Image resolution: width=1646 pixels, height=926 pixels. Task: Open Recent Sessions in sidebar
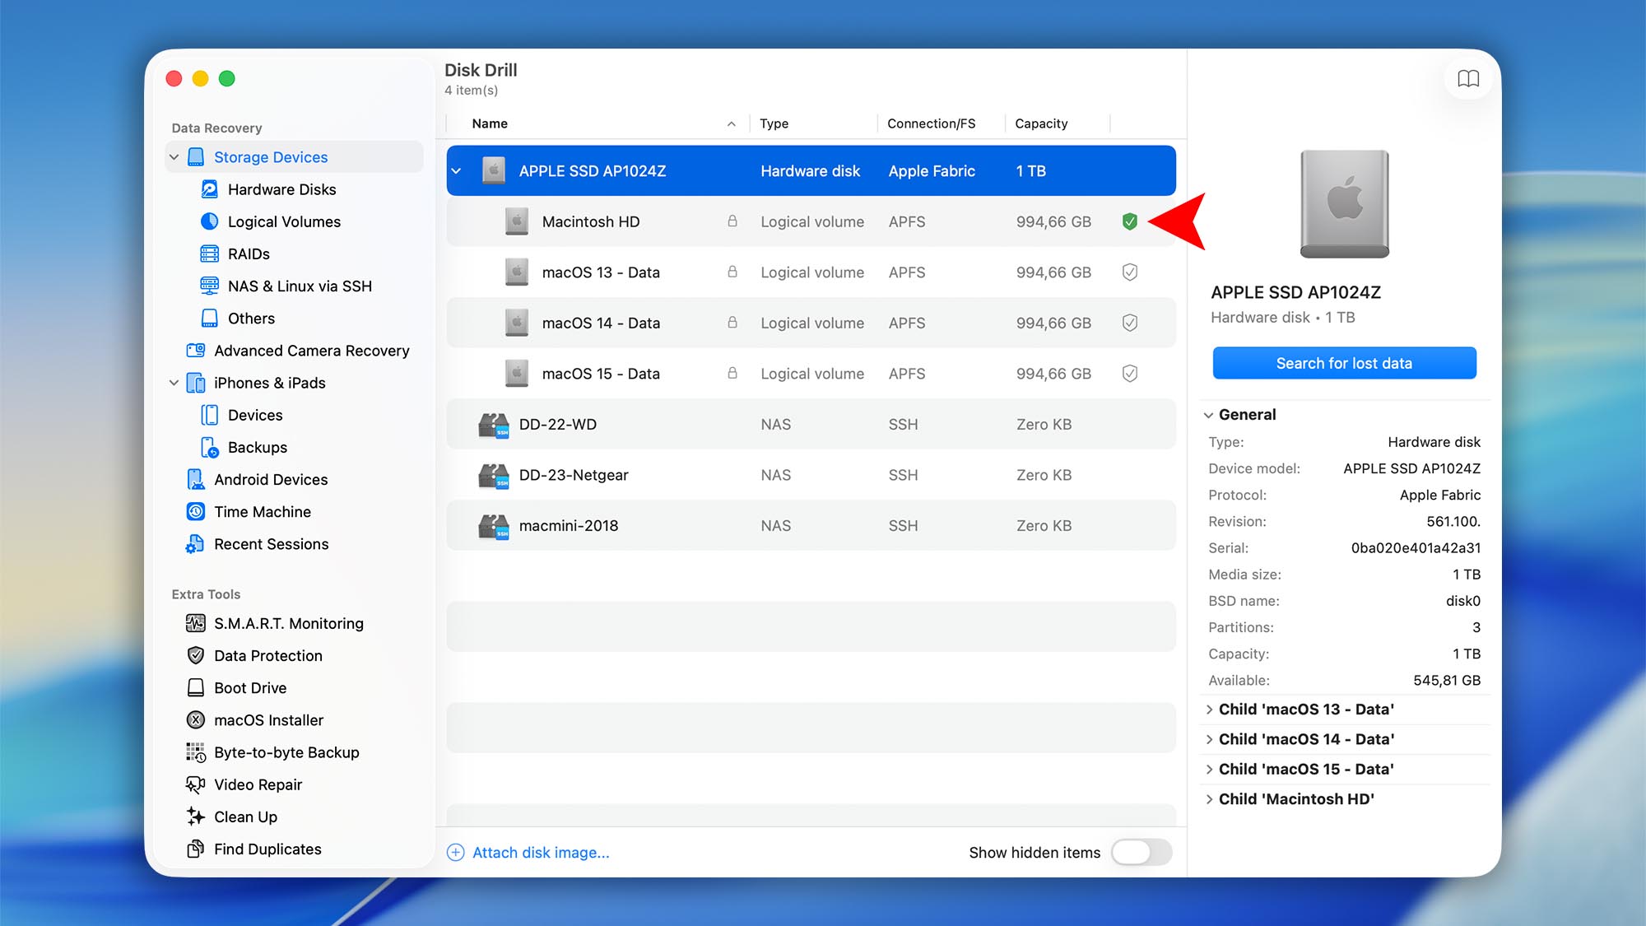click(x=272, y=544)
